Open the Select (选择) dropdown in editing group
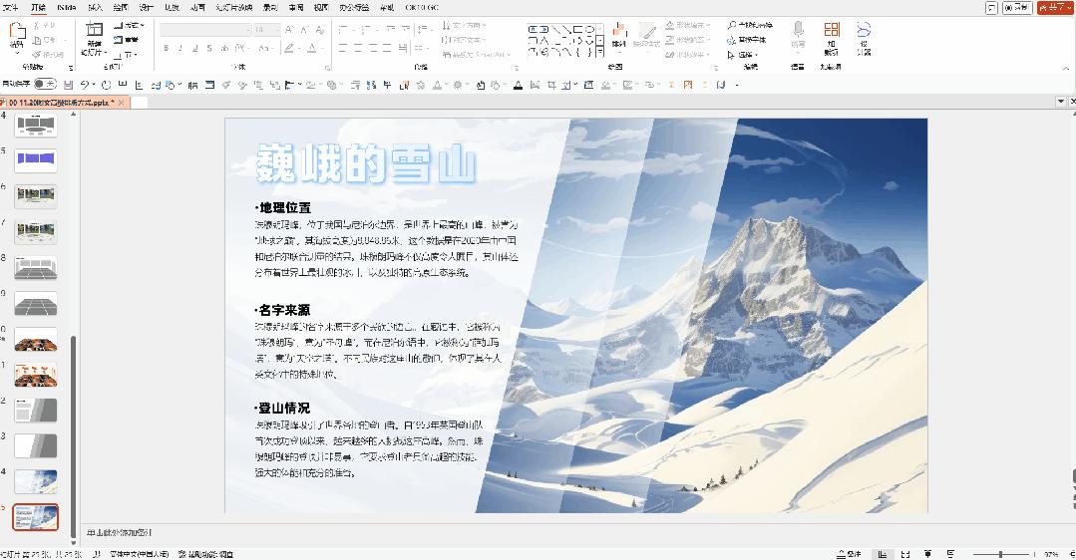The height and width of the screenshot is (560, 1076). tap(744, 54)
